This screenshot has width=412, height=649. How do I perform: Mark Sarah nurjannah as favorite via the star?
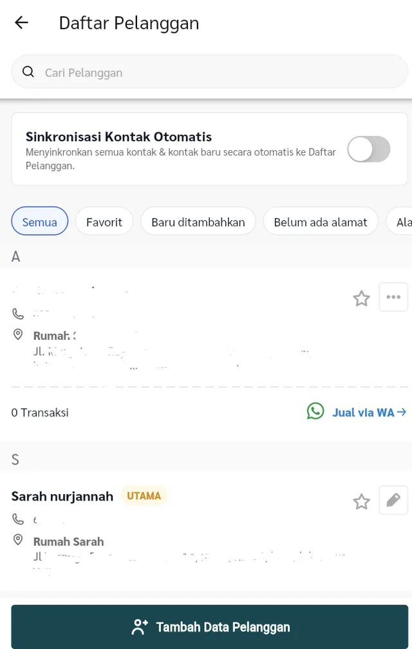pos(361,501)
